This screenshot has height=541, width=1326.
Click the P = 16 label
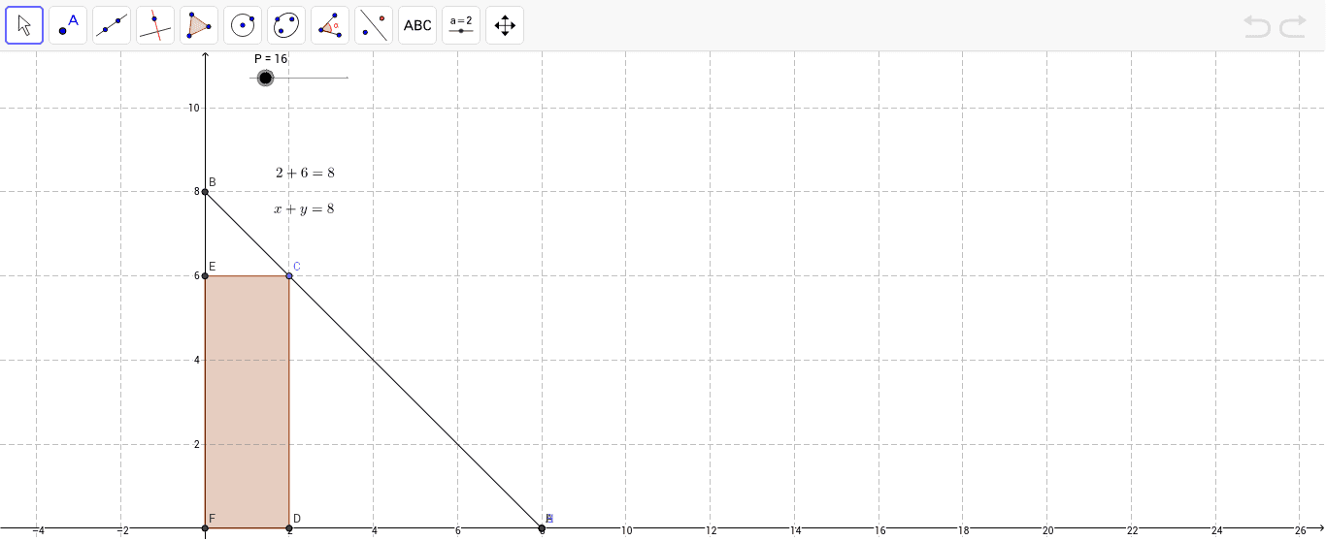click(x=271, y=58)
